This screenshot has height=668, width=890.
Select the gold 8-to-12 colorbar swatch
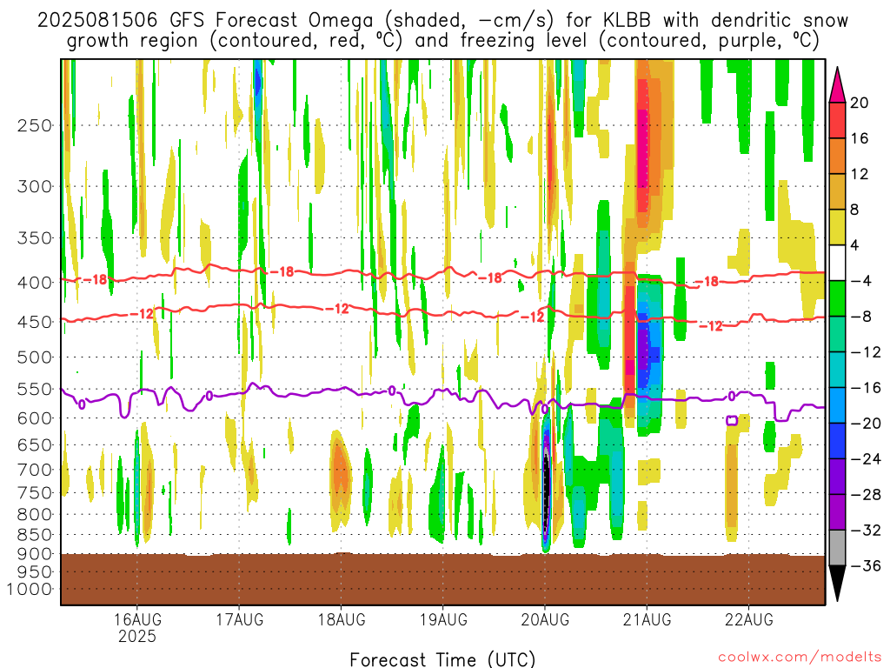pos(837,191)
